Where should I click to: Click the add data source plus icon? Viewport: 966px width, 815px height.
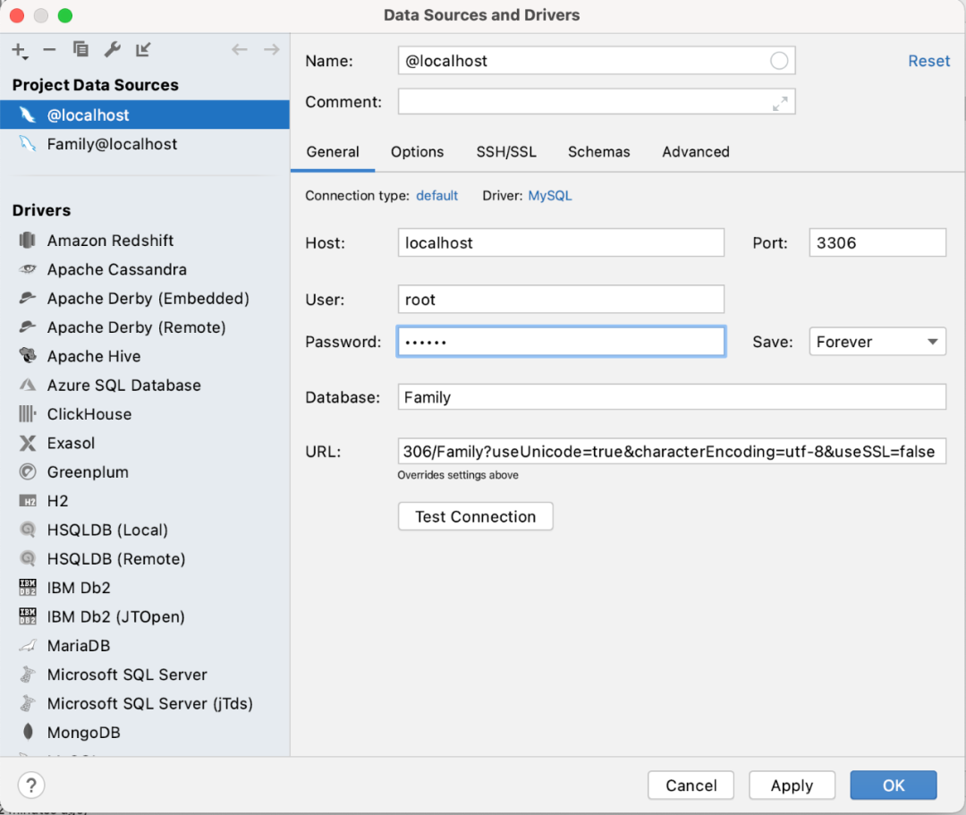(19, 50)
